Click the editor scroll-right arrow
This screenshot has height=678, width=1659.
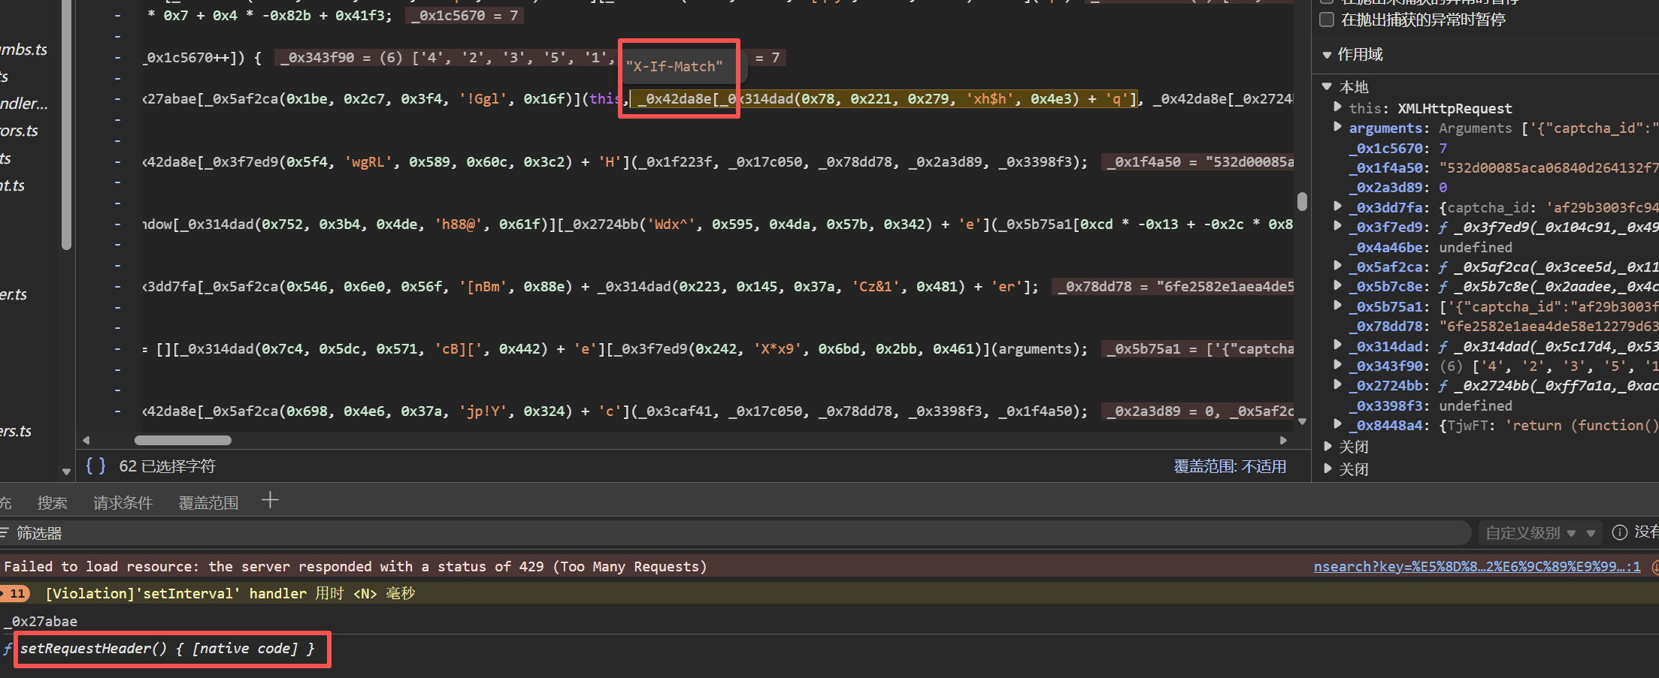coord(1283,440)
